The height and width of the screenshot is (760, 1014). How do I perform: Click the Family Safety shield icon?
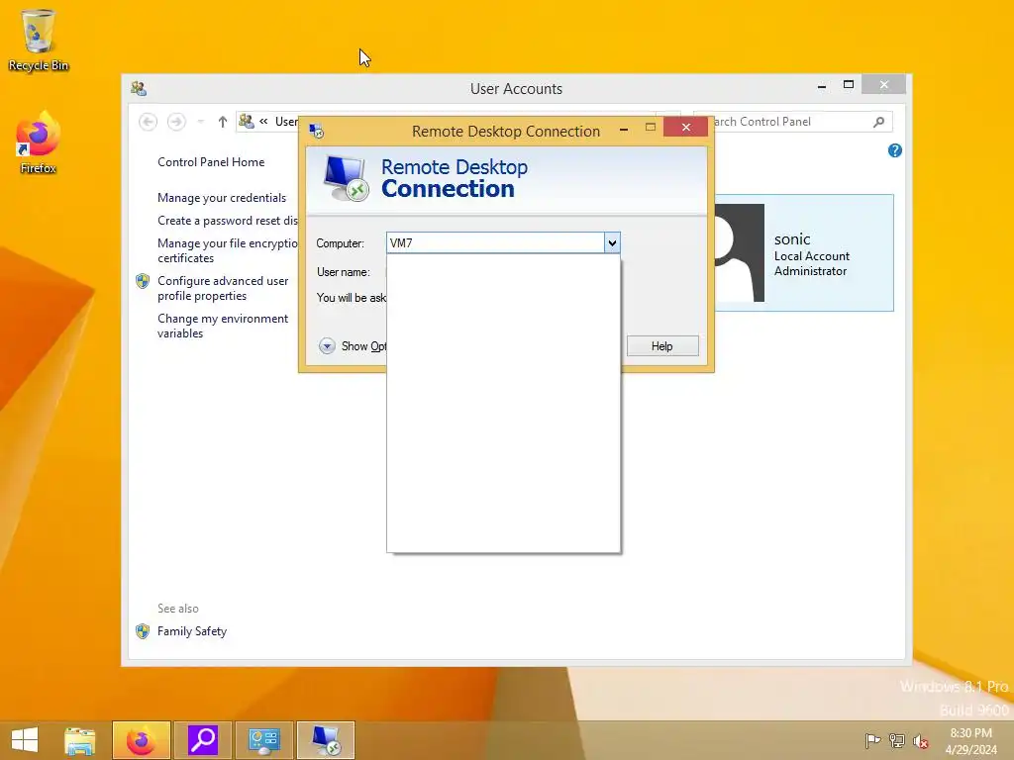pyautogui.click(x=143, y=631)
